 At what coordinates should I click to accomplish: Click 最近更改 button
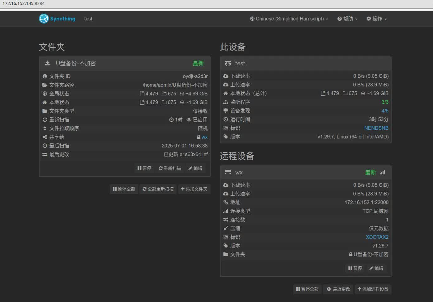338,289
